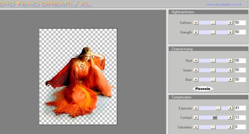
Task: Click the Strength slider thumb
Action: pos(213,32)
